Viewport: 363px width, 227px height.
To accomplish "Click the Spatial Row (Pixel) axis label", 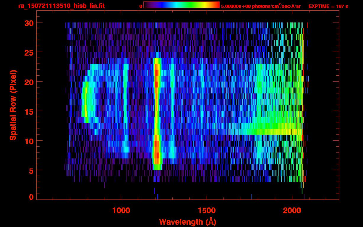I will click(13, 105).
